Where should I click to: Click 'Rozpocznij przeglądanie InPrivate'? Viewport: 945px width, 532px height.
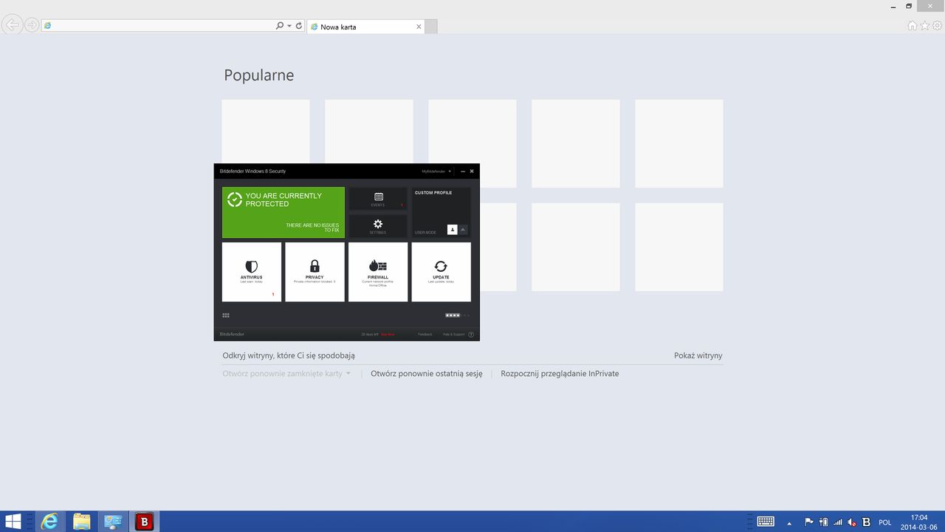point(560,374)
